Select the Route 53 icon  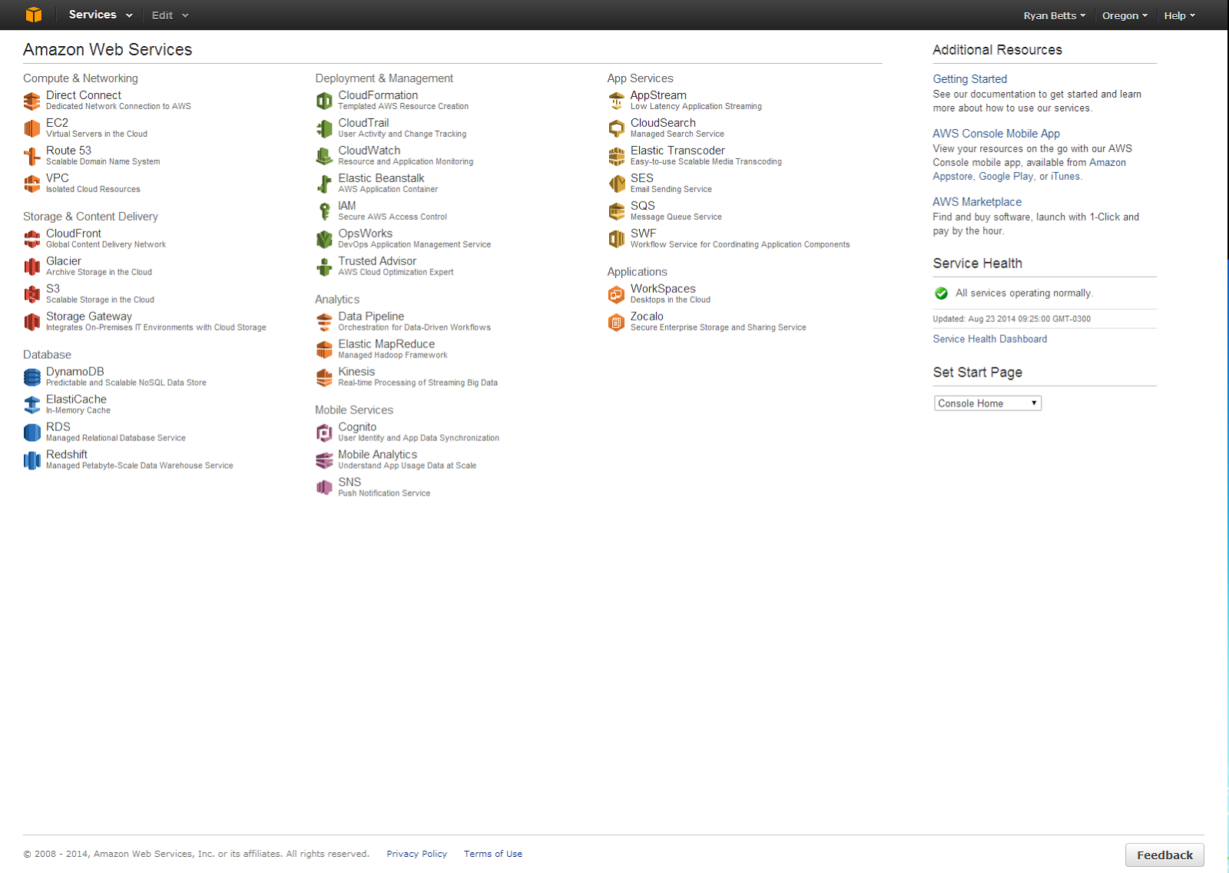click(x=32, y=156)
